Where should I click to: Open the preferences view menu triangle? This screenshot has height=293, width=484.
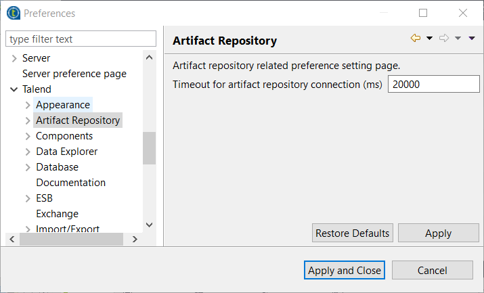472,39
